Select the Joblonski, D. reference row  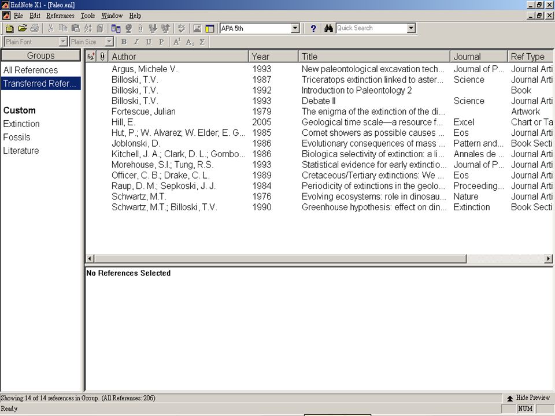(x=319, y=143)
